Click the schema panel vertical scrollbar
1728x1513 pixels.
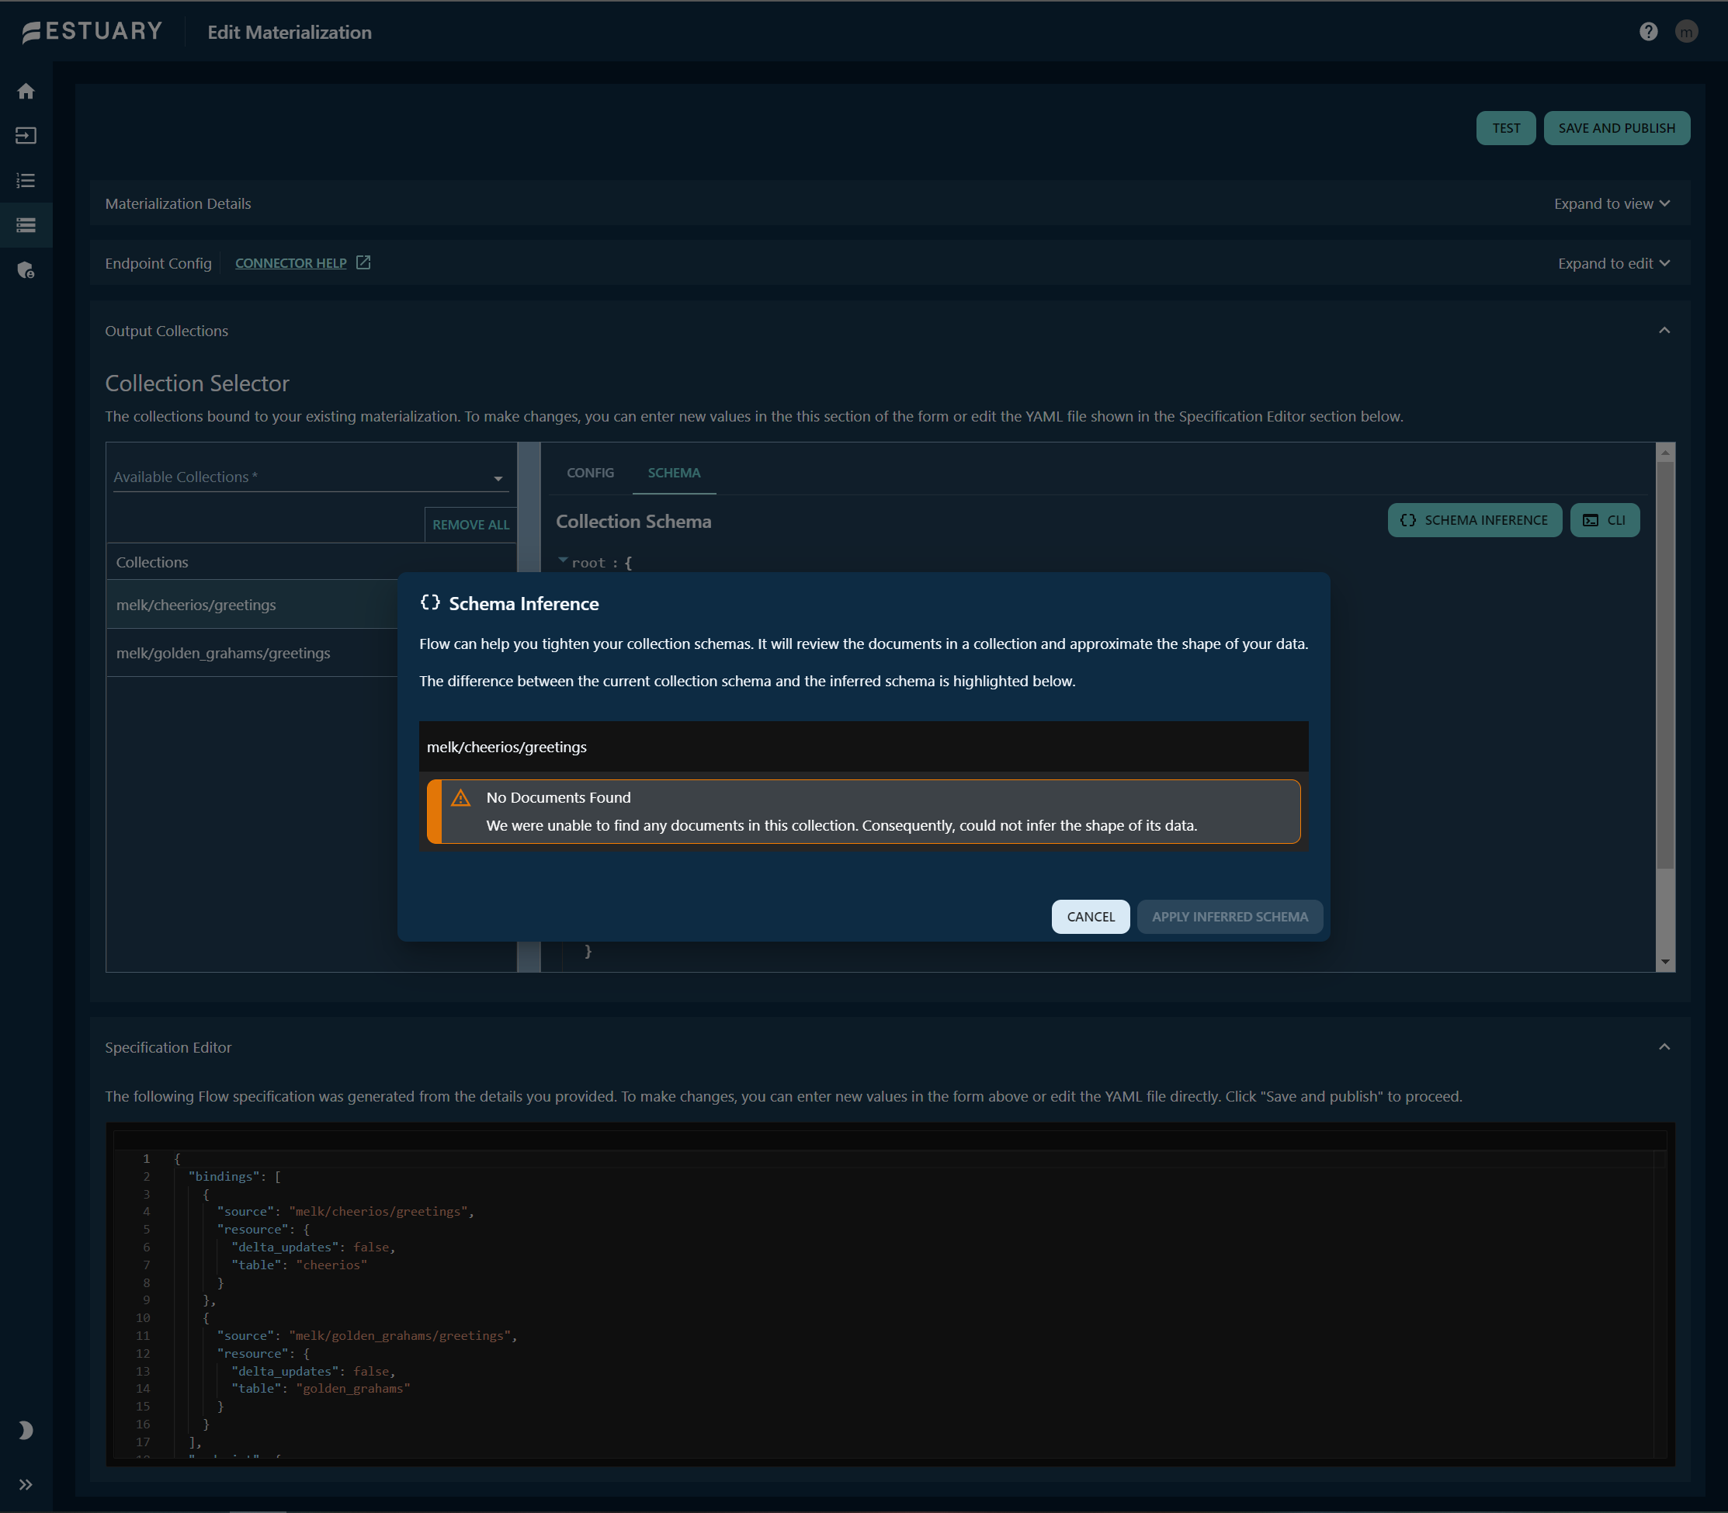pos(1664,665)
